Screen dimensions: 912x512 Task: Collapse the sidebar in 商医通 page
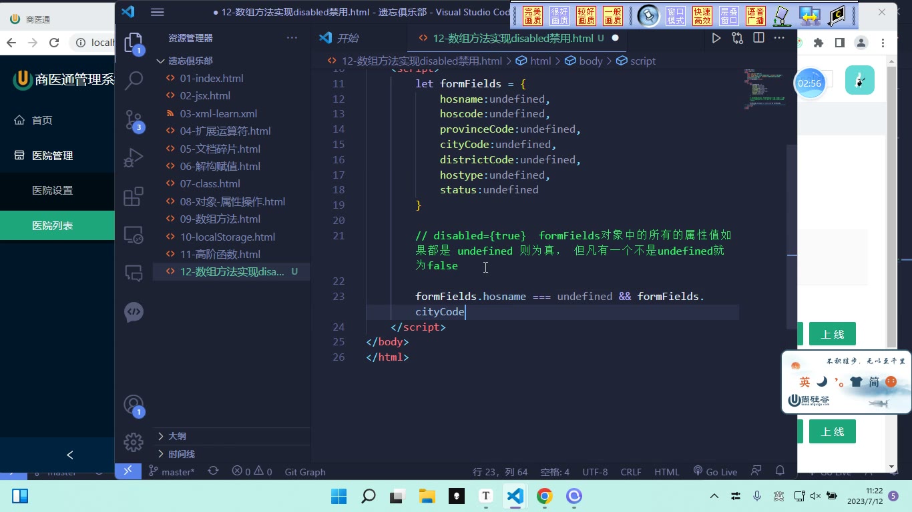tap(69, 455)
